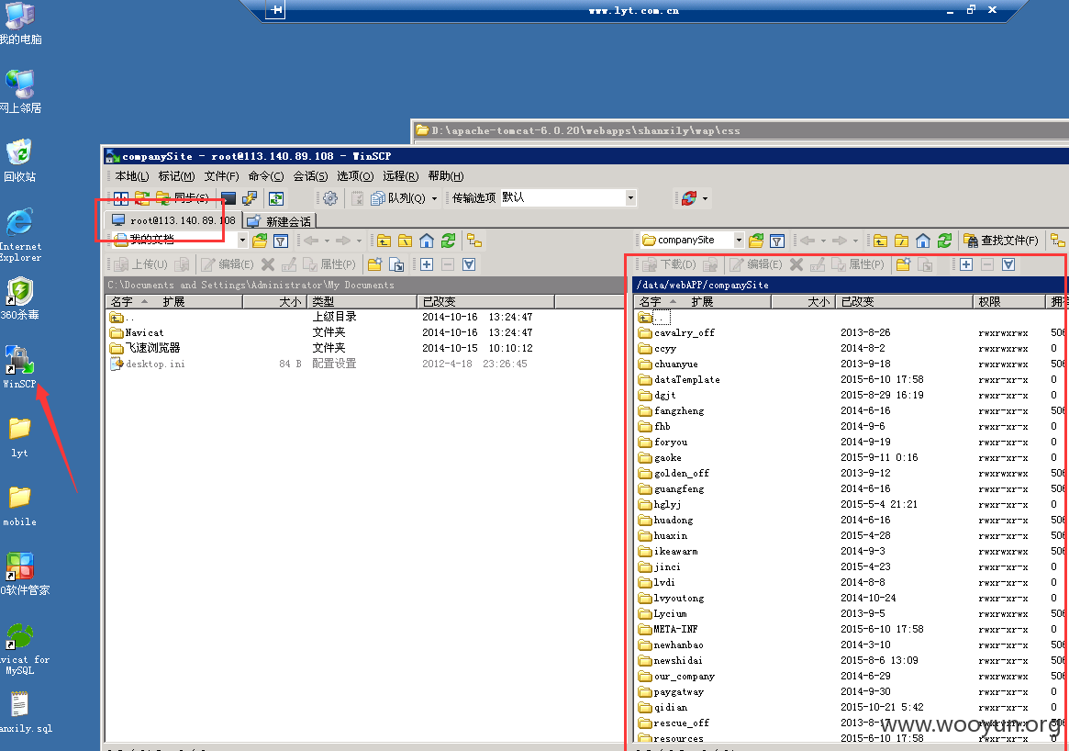Open the 文件(F) menu
1069x751 pixels.
click(221, 176)
